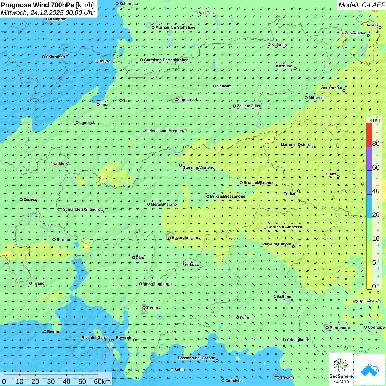Click the 'Prognose Wind 700hPa' title
This screenshot has height=386, width=386.
tap(37, 5)
